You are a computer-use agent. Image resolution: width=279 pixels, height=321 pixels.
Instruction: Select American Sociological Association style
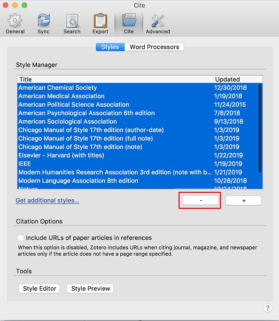point(140,121)
